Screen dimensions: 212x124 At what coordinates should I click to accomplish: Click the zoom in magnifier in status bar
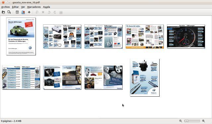click(203, 121)
